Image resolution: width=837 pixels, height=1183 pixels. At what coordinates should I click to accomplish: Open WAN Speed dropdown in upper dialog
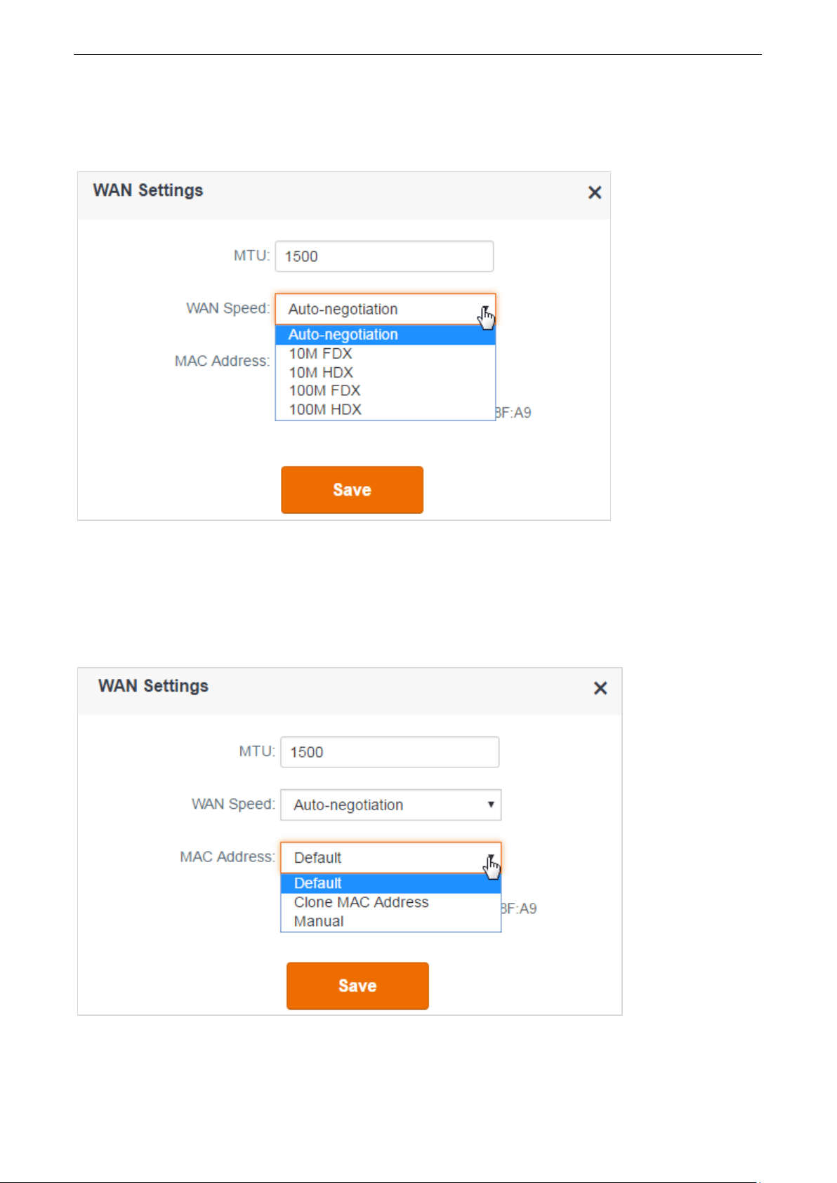(x=385, y=309)
